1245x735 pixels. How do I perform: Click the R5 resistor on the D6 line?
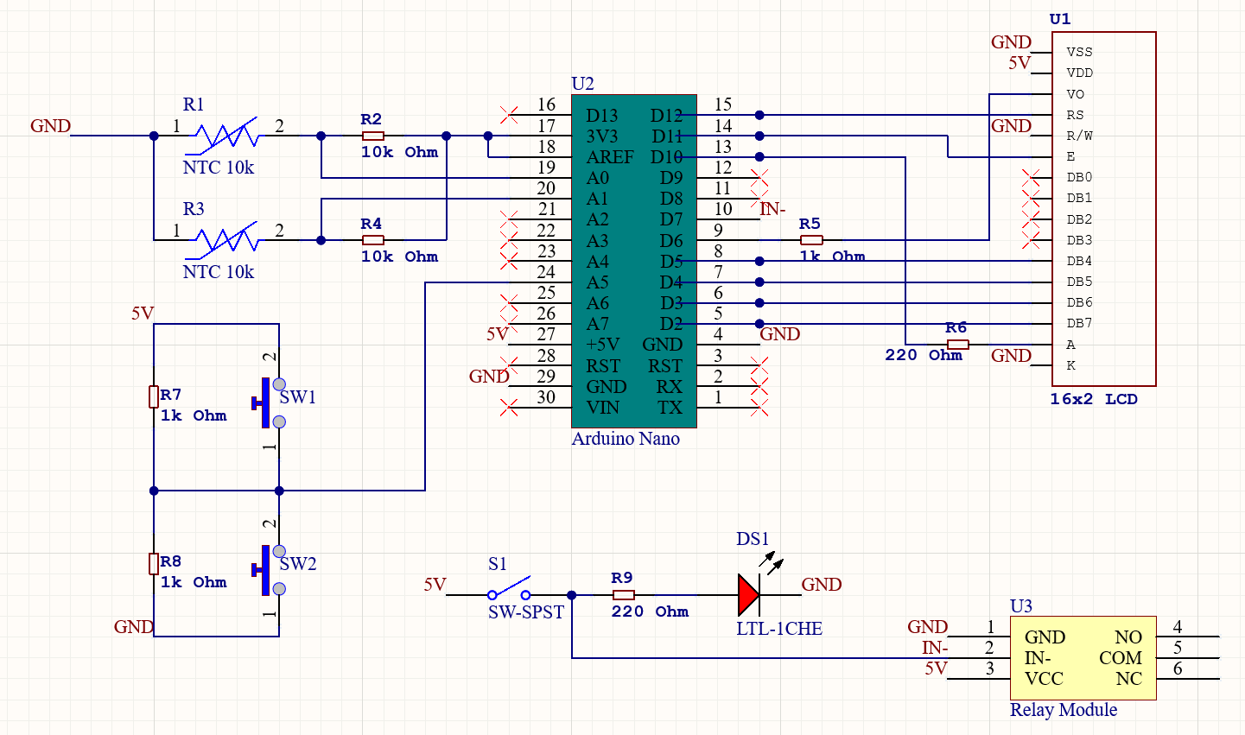[811, 240]
